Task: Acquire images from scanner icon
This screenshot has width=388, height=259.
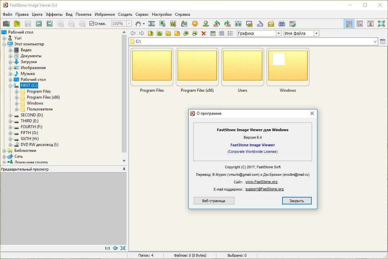Action: tap(260, 24)
